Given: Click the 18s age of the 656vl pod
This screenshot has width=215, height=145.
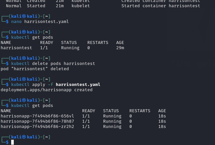Looking at the screenshot, I should [162, 116].
